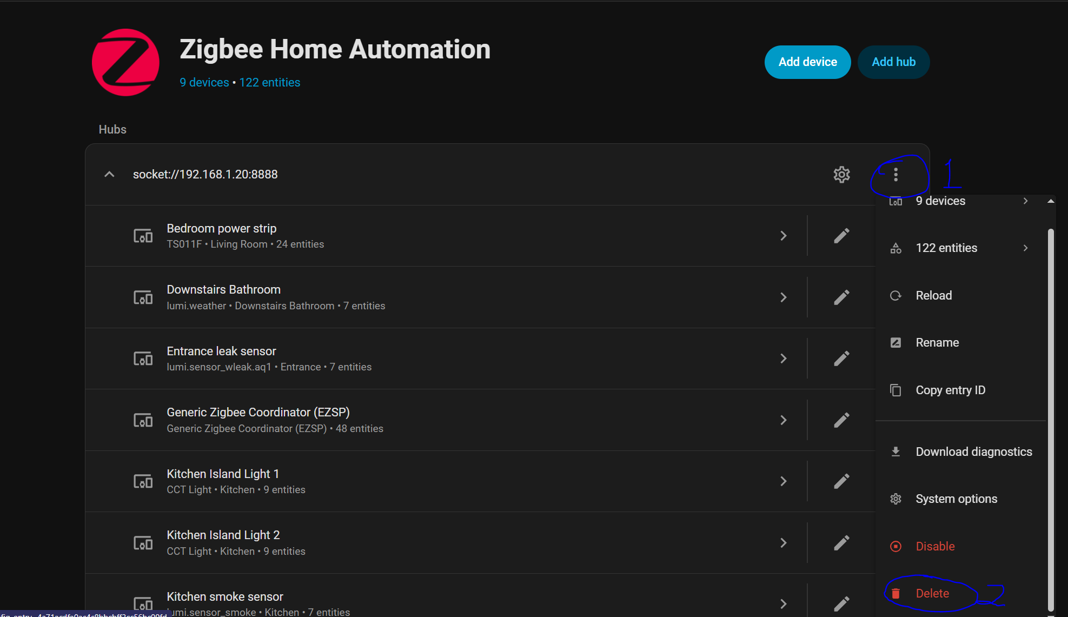Open Bedroom power strip chevron

pos(783,236)
